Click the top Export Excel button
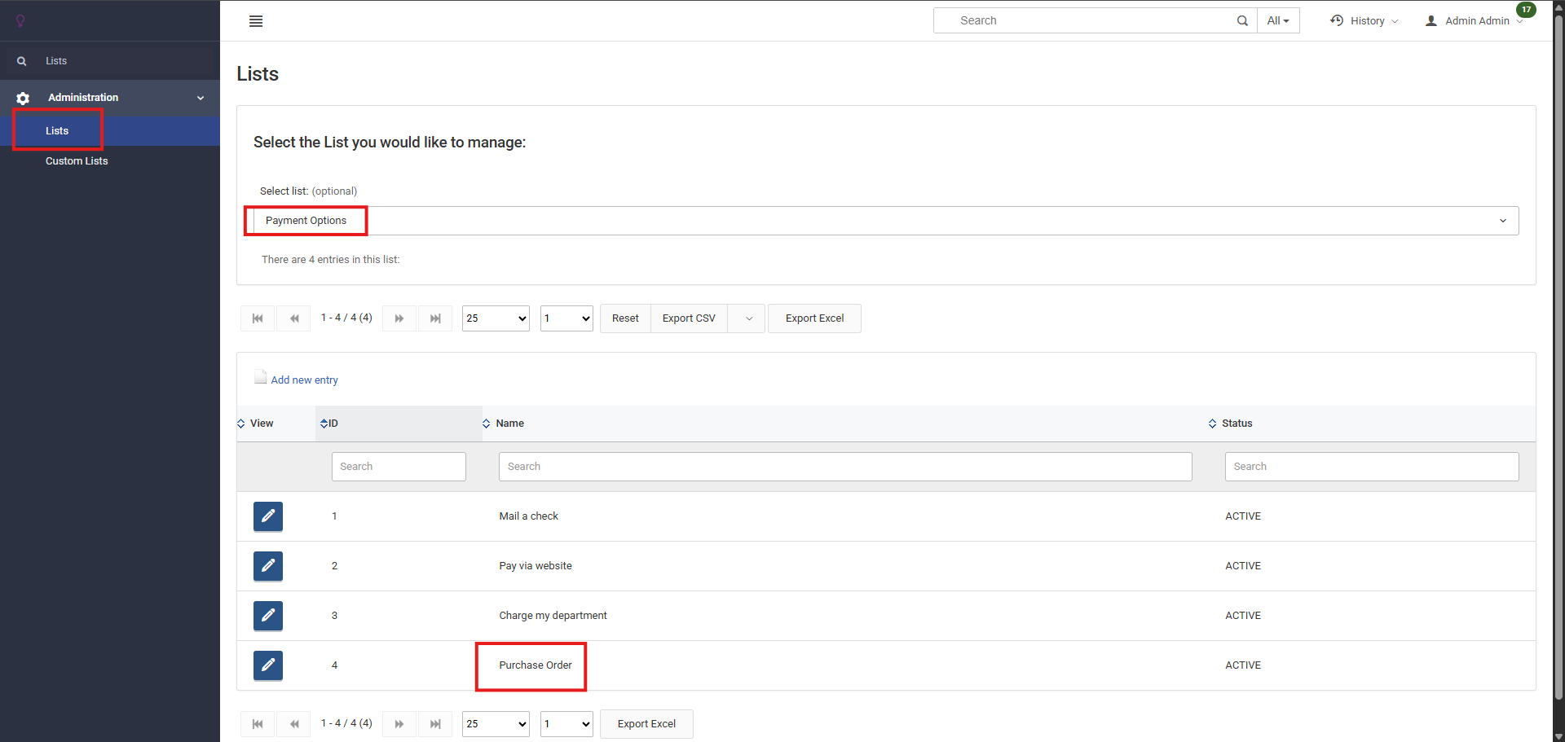The width and height of the screenshot is (1565, 742). (814, 318)
